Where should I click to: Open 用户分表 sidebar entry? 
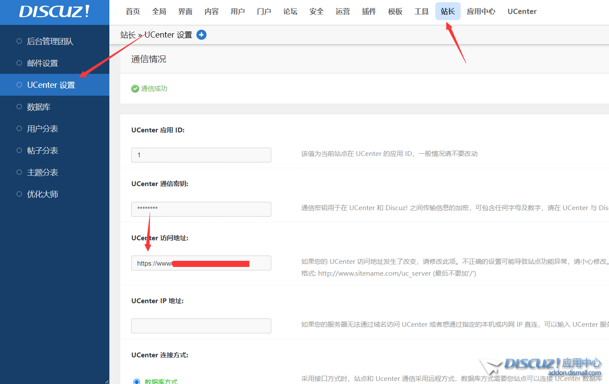[x=42, y=129]
